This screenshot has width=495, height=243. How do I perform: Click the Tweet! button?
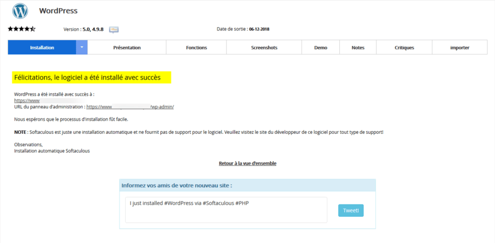click(x=351, y=211)
